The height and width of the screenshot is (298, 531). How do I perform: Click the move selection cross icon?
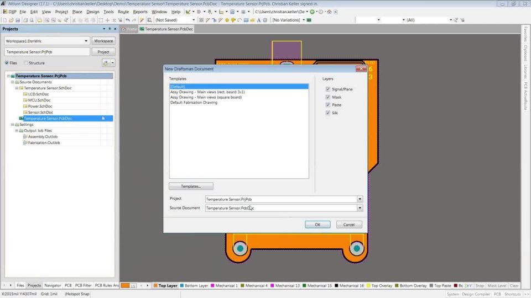click(107, 20)
